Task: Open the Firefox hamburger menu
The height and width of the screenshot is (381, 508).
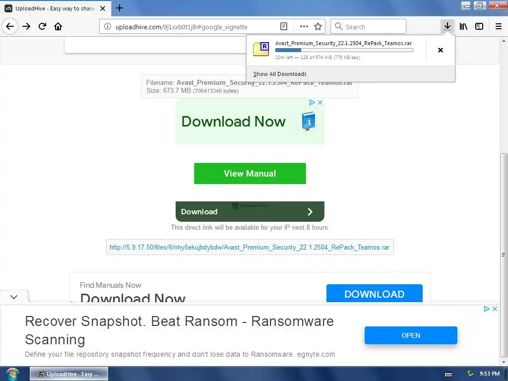Action: tap(499, 26)
